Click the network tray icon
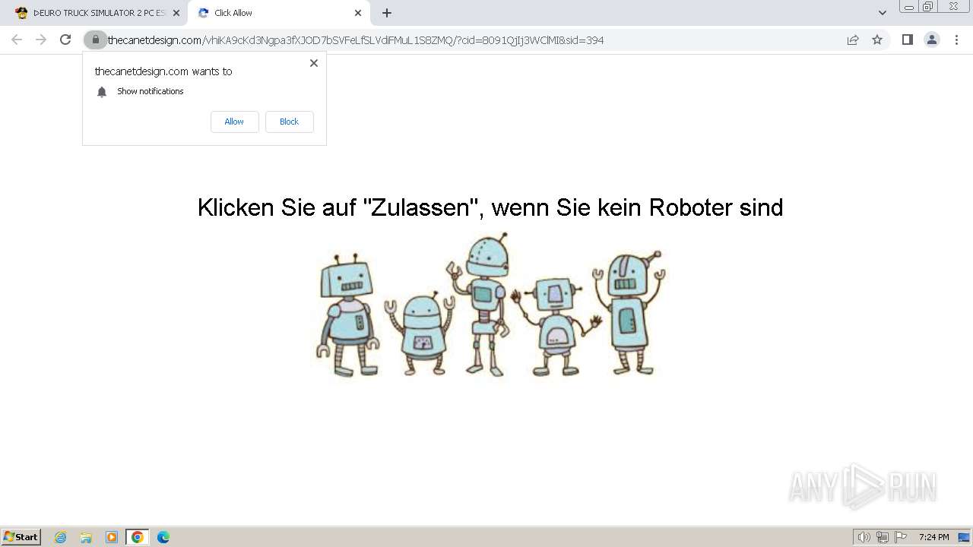Viewport: 973px width, 547px height. coord(883,537)
